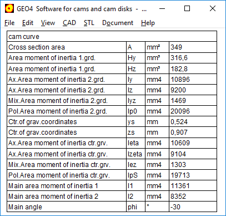Open the CAD menu
The width and height of the screenshot is (226, 216).
69,23
